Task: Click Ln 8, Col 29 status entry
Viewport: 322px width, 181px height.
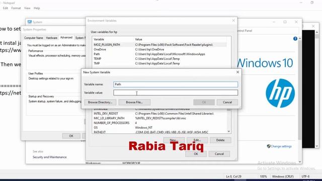Action: click(x=233, y=176)
